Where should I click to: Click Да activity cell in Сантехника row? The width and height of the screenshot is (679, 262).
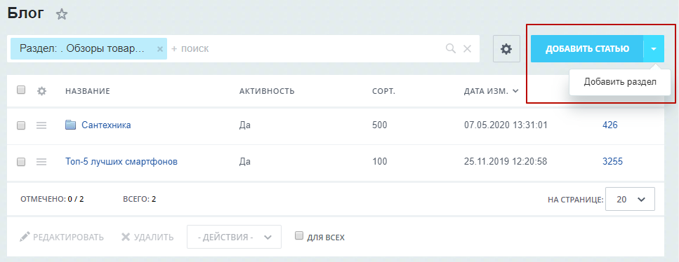(x=245, y=125)
